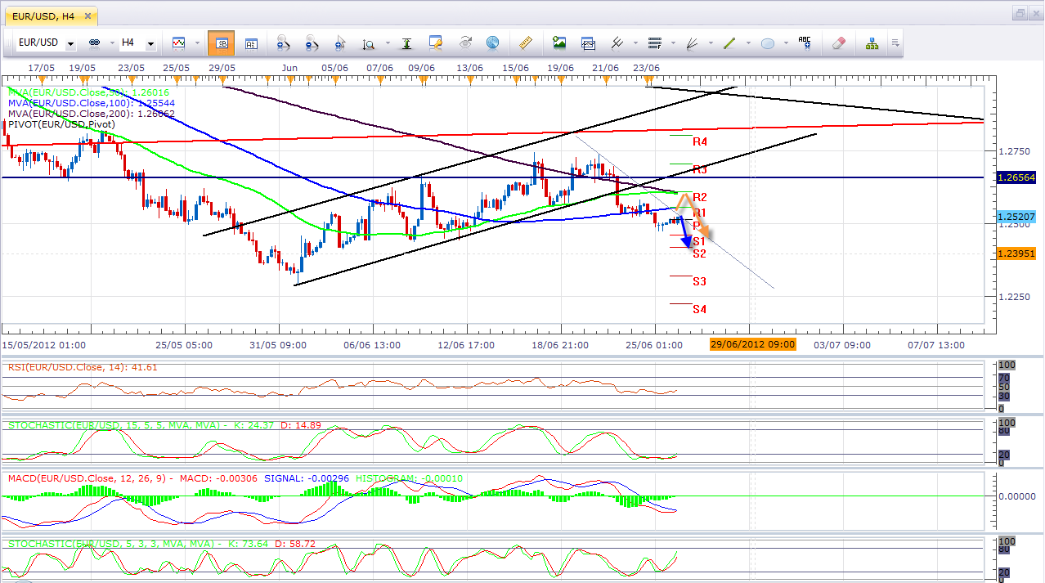Click the vertical zoom magnifier icon

click(369, 43)
